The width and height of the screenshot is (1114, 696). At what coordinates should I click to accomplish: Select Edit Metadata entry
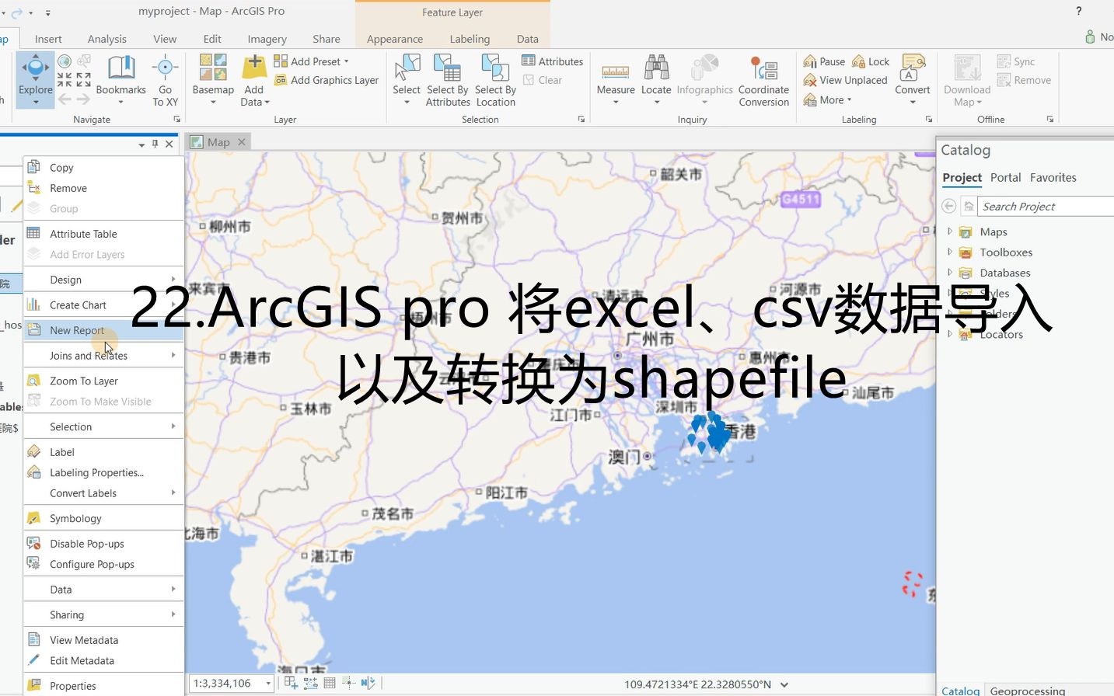103,660
